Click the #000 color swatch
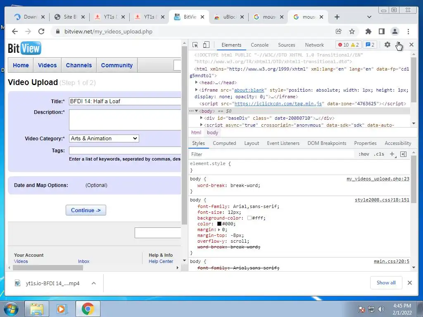 tap(219, 224)
